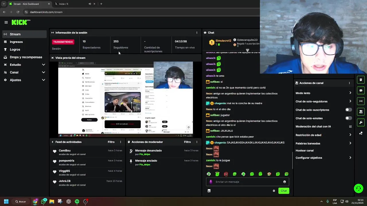Open Filtro in Feed de actividades

coord(111,142)
